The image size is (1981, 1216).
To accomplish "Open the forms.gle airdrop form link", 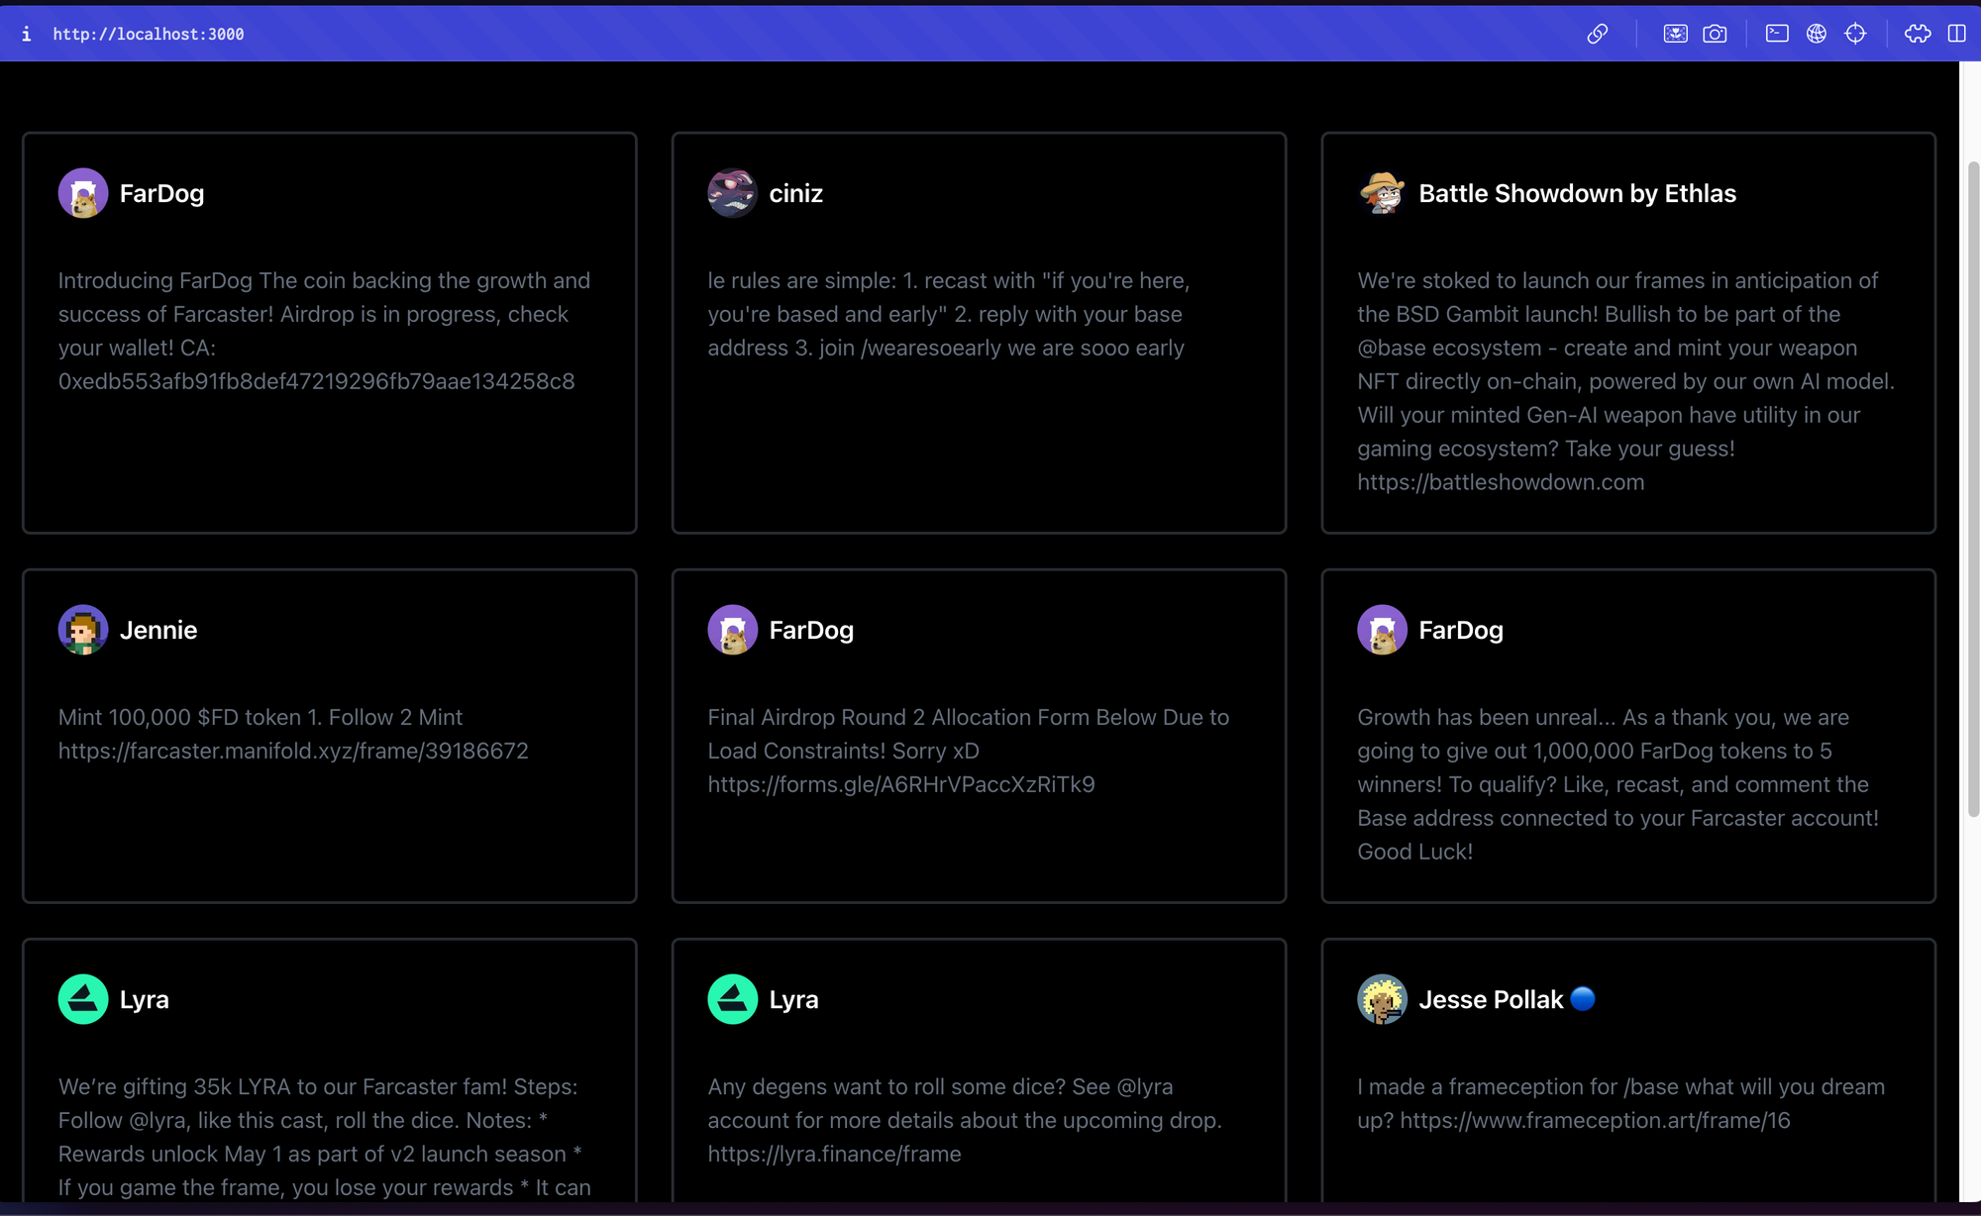I will (x=900, y=784).
